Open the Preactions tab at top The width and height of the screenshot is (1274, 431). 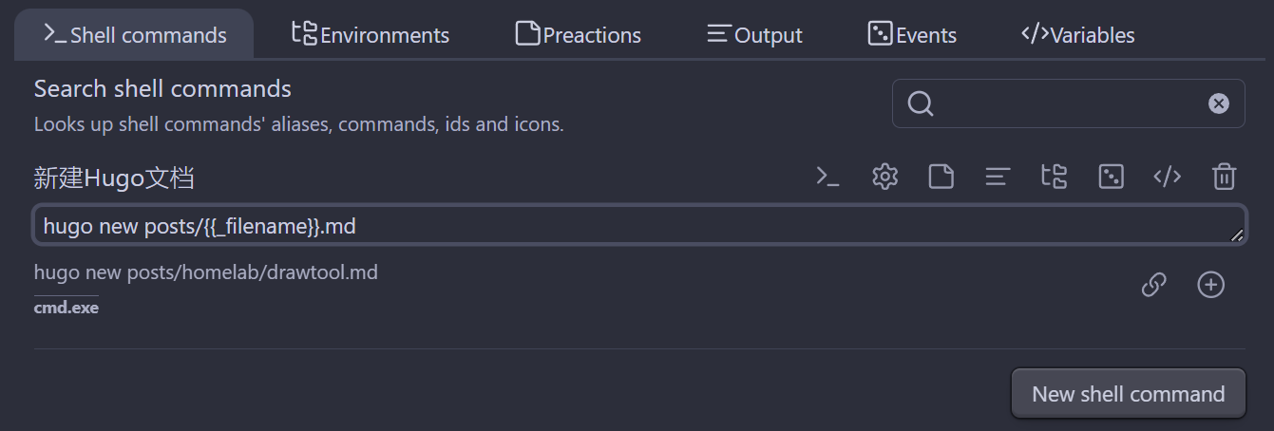(x=579, y=35)
